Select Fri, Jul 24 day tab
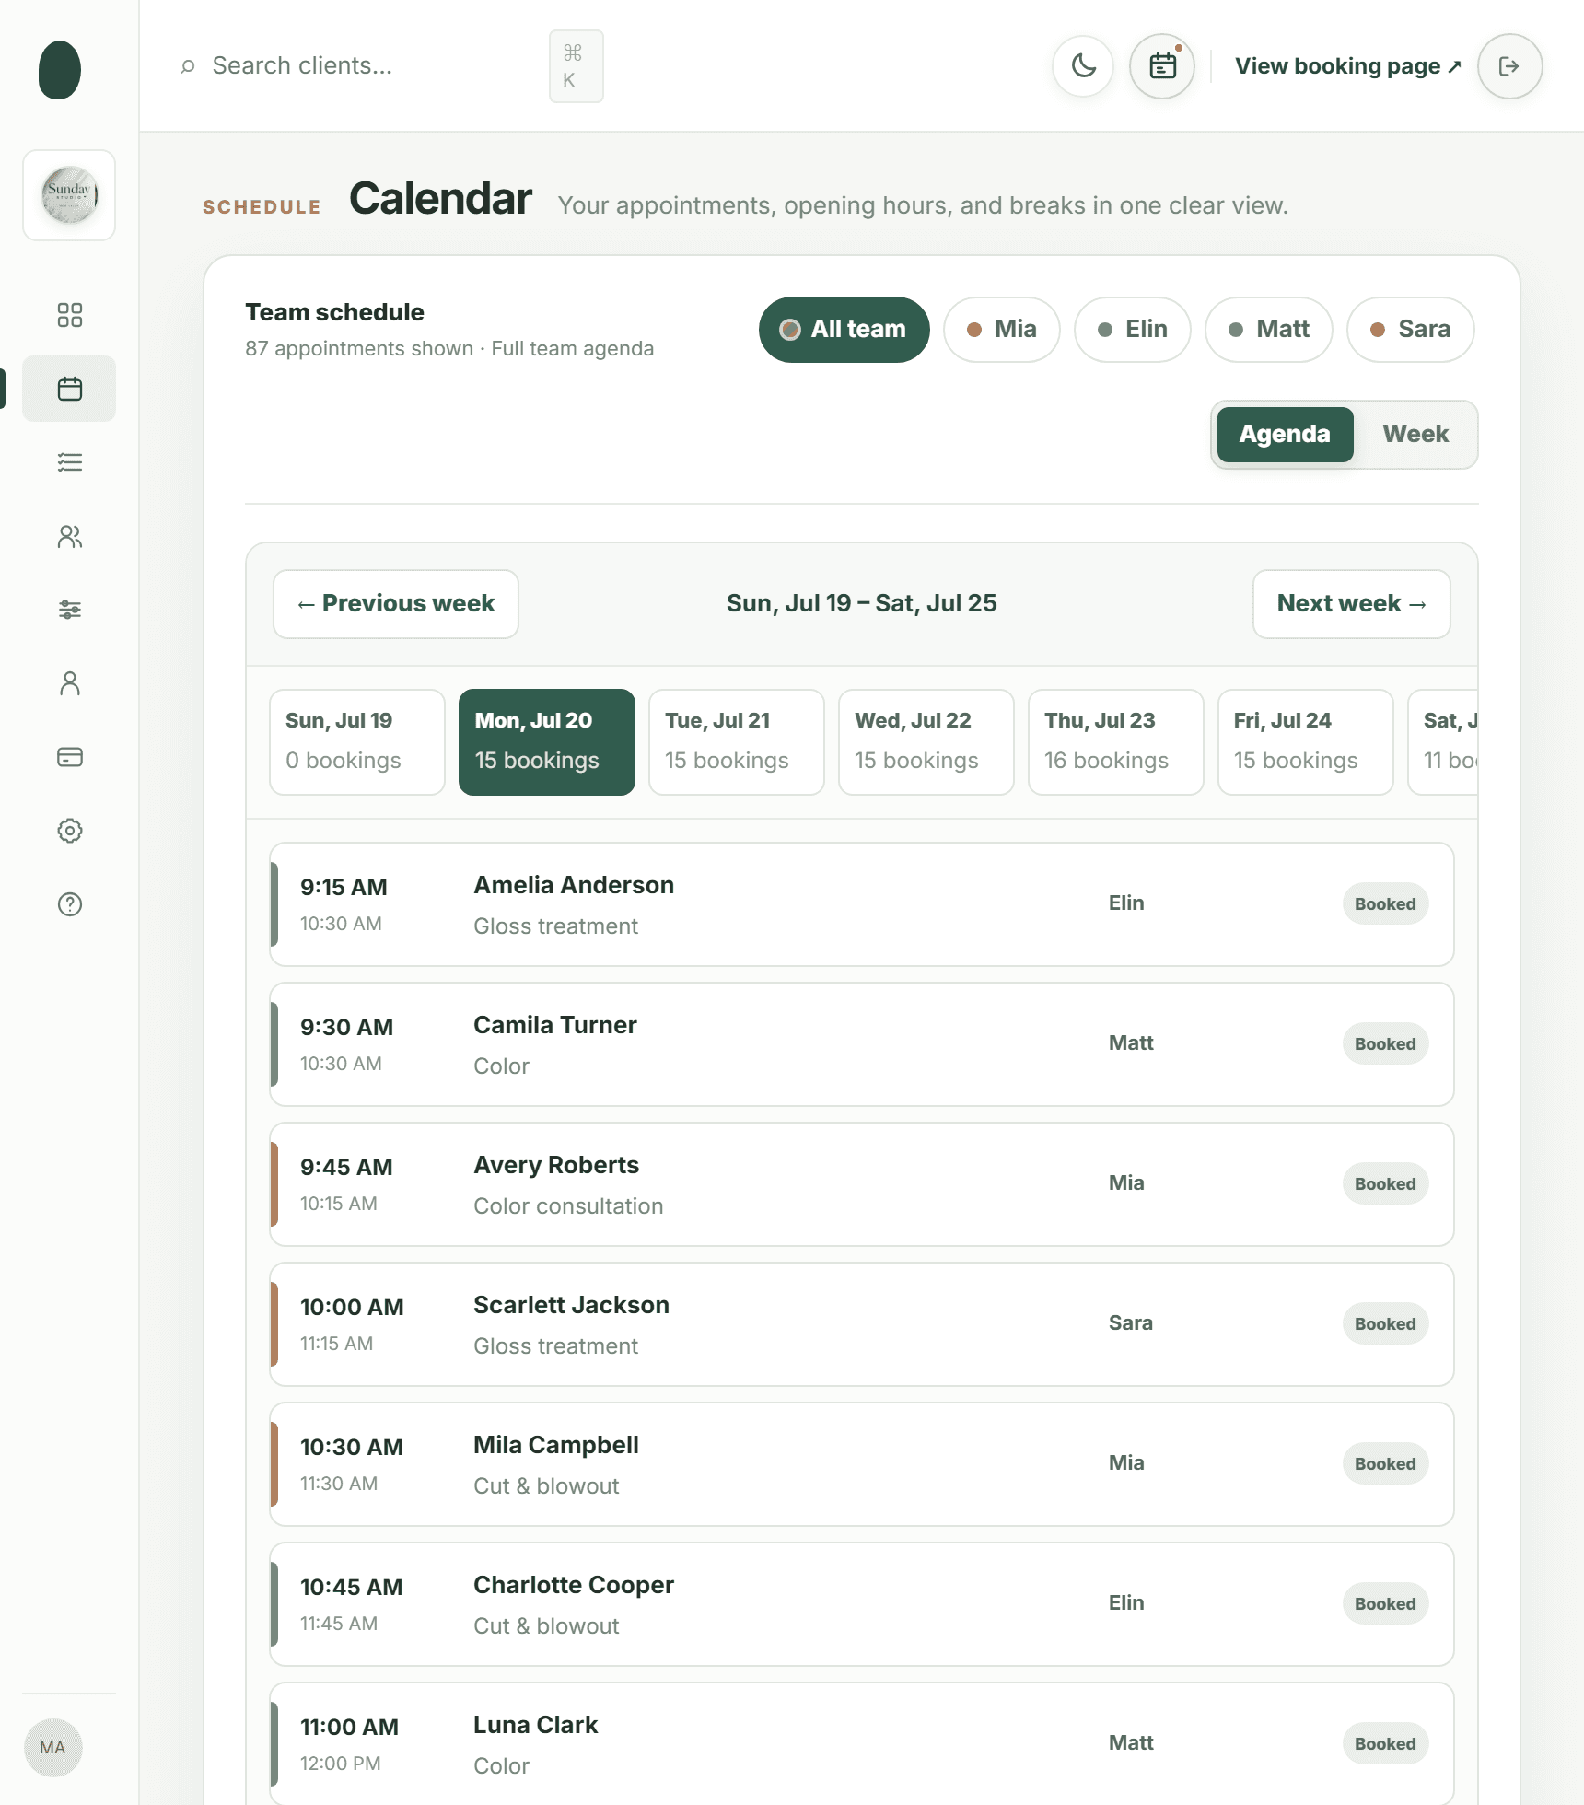1584x1805 pixels. pos(1306,742)
